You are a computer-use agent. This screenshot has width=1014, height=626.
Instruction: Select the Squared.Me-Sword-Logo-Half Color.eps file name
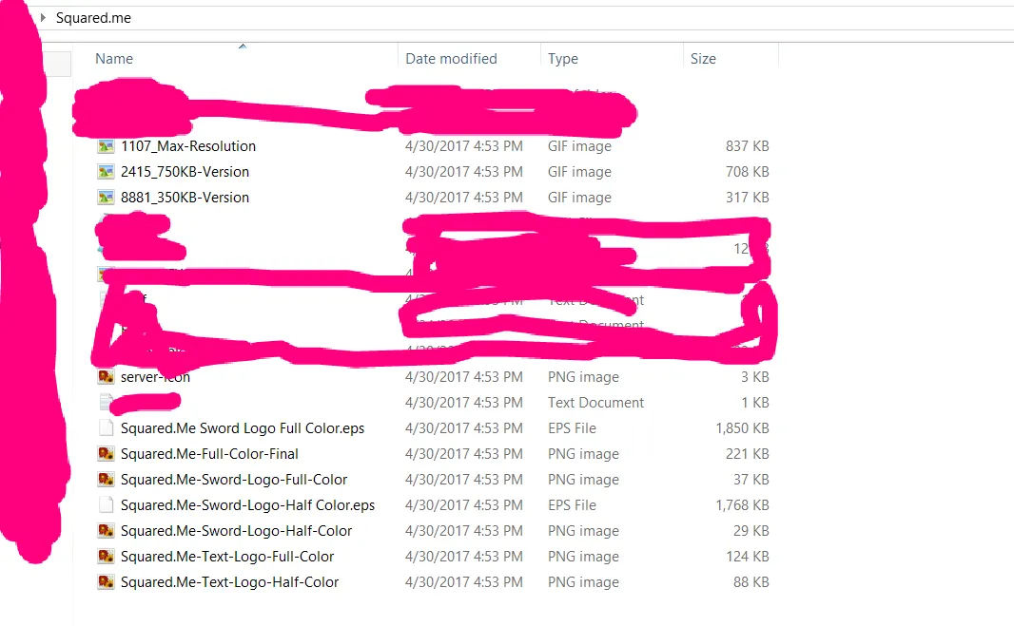click(x=247, y=505)
